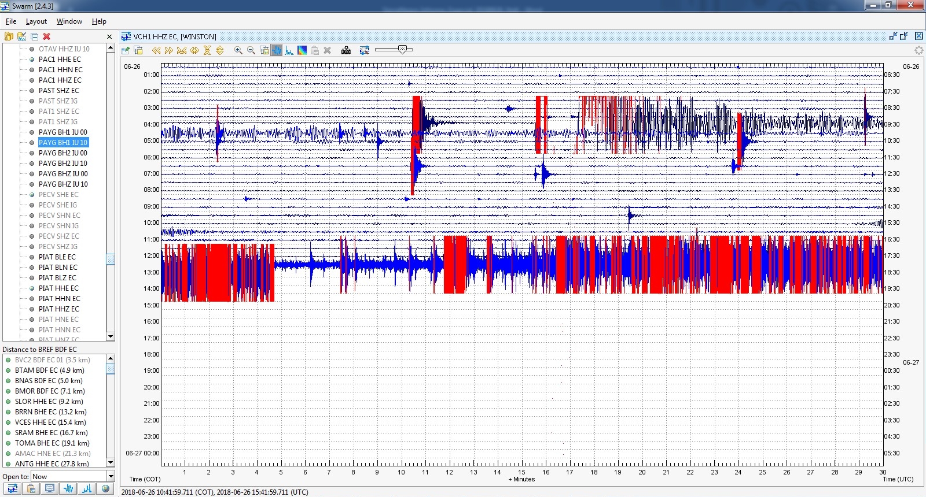The width and height of the screenshot is (926, 497).
Task: Adjust the helicorder scale slider
Action: (x=402, y=50)
